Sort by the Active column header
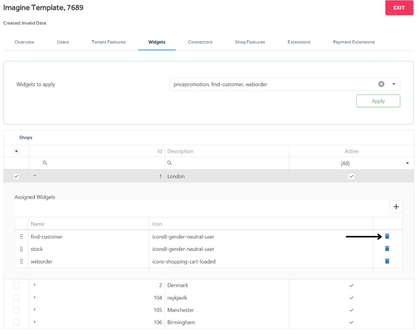The width and height of the screenshot is (419, 334). [351, 151]
